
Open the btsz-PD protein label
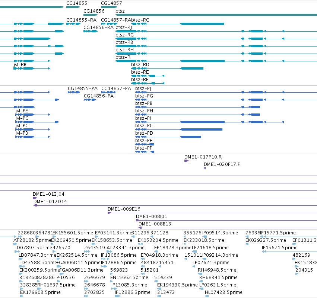point(144,133)
